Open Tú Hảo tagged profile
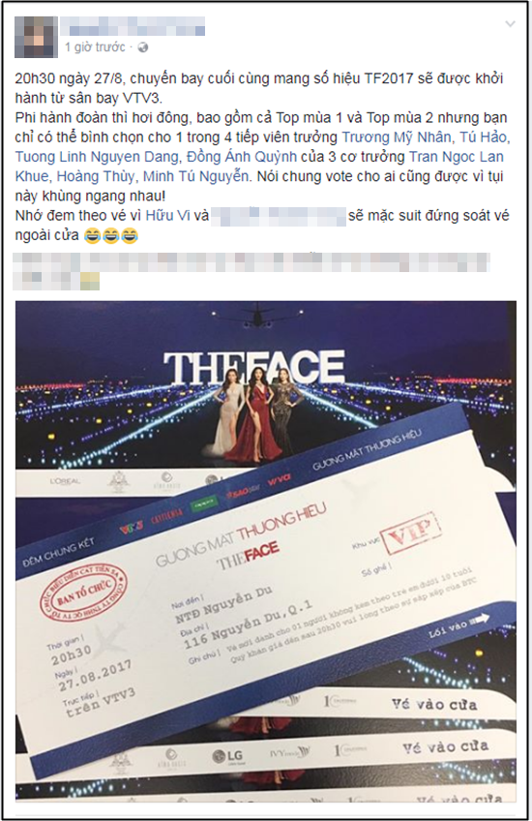This screenshot has height=821, width=532. pyautogui.click(x=483, y=137)
